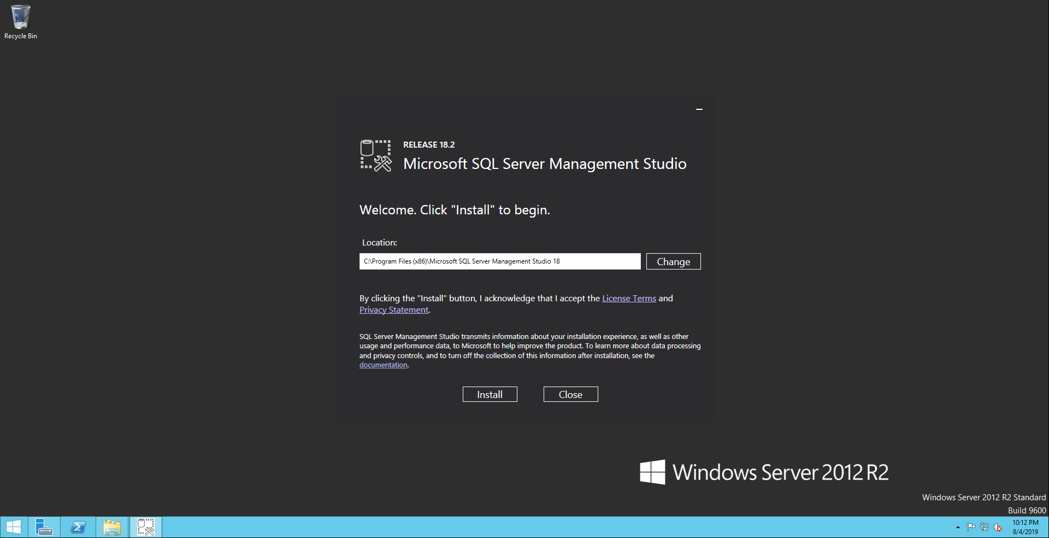The width and height of the screenshot is (1049, 538).
Task: Click into the Location path field
Action: click(x=499, y=261)
